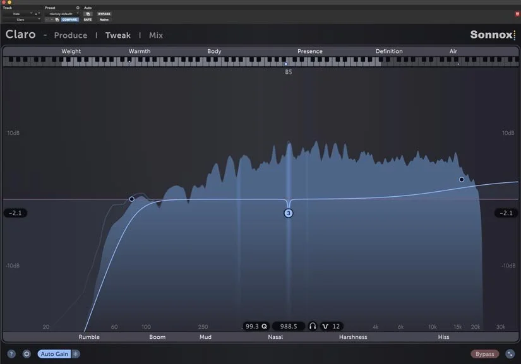Switch to the Tweak view
This screenshot has width=521, height=364.
118,35
